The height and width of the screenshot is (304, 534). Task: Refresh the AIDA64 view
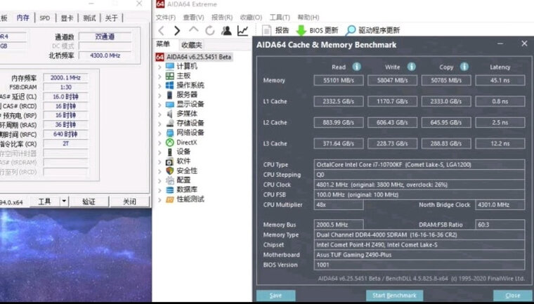pyautogui.click(x=210, y=31)
